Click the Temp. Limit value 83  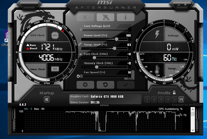(129, 45)
